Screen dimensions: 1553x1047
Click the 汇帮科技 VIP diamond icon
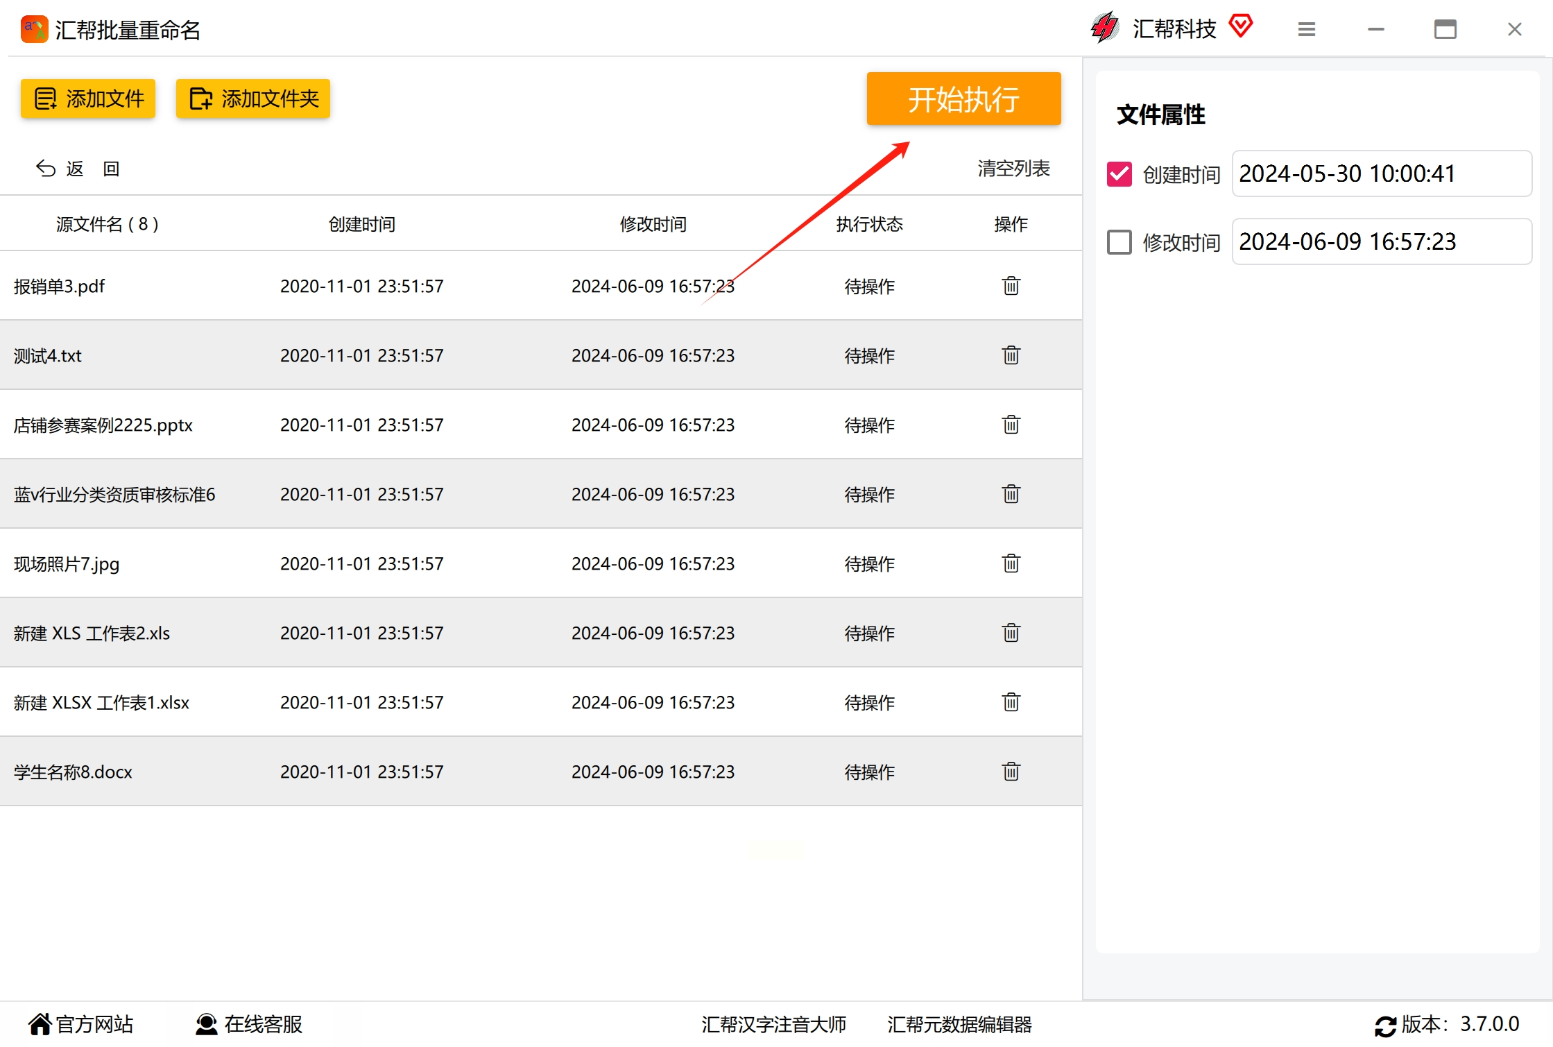click(1240, 26)
